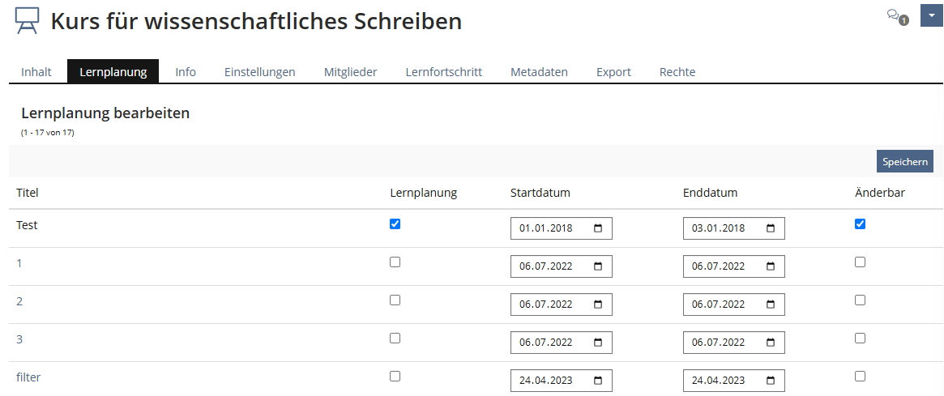
Task: Disable Änderbar checkbox for Test row
Action: coord(860,224)
